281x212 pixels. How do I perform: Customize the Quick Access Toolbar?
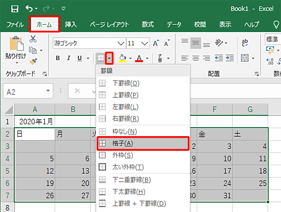(x=64, y=8)
